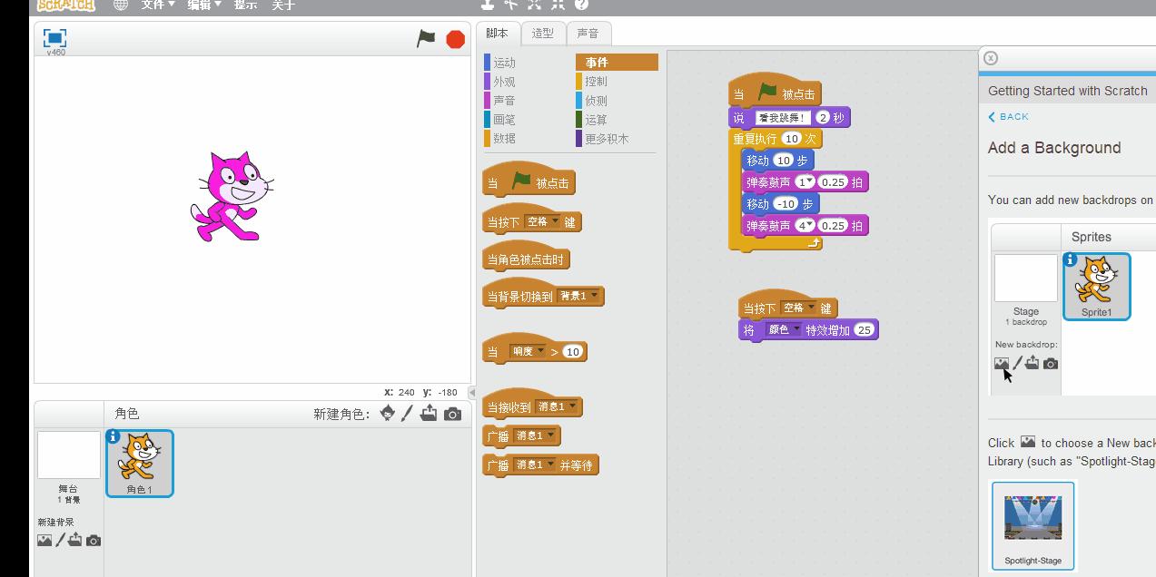Select the shrink sprite tool
This screenshot has width=1156, height=577.
pos(558,5)
